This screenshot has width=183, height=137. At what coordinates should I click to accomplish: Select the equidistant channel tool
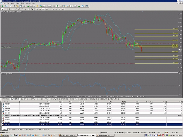[x=19, y=9]
